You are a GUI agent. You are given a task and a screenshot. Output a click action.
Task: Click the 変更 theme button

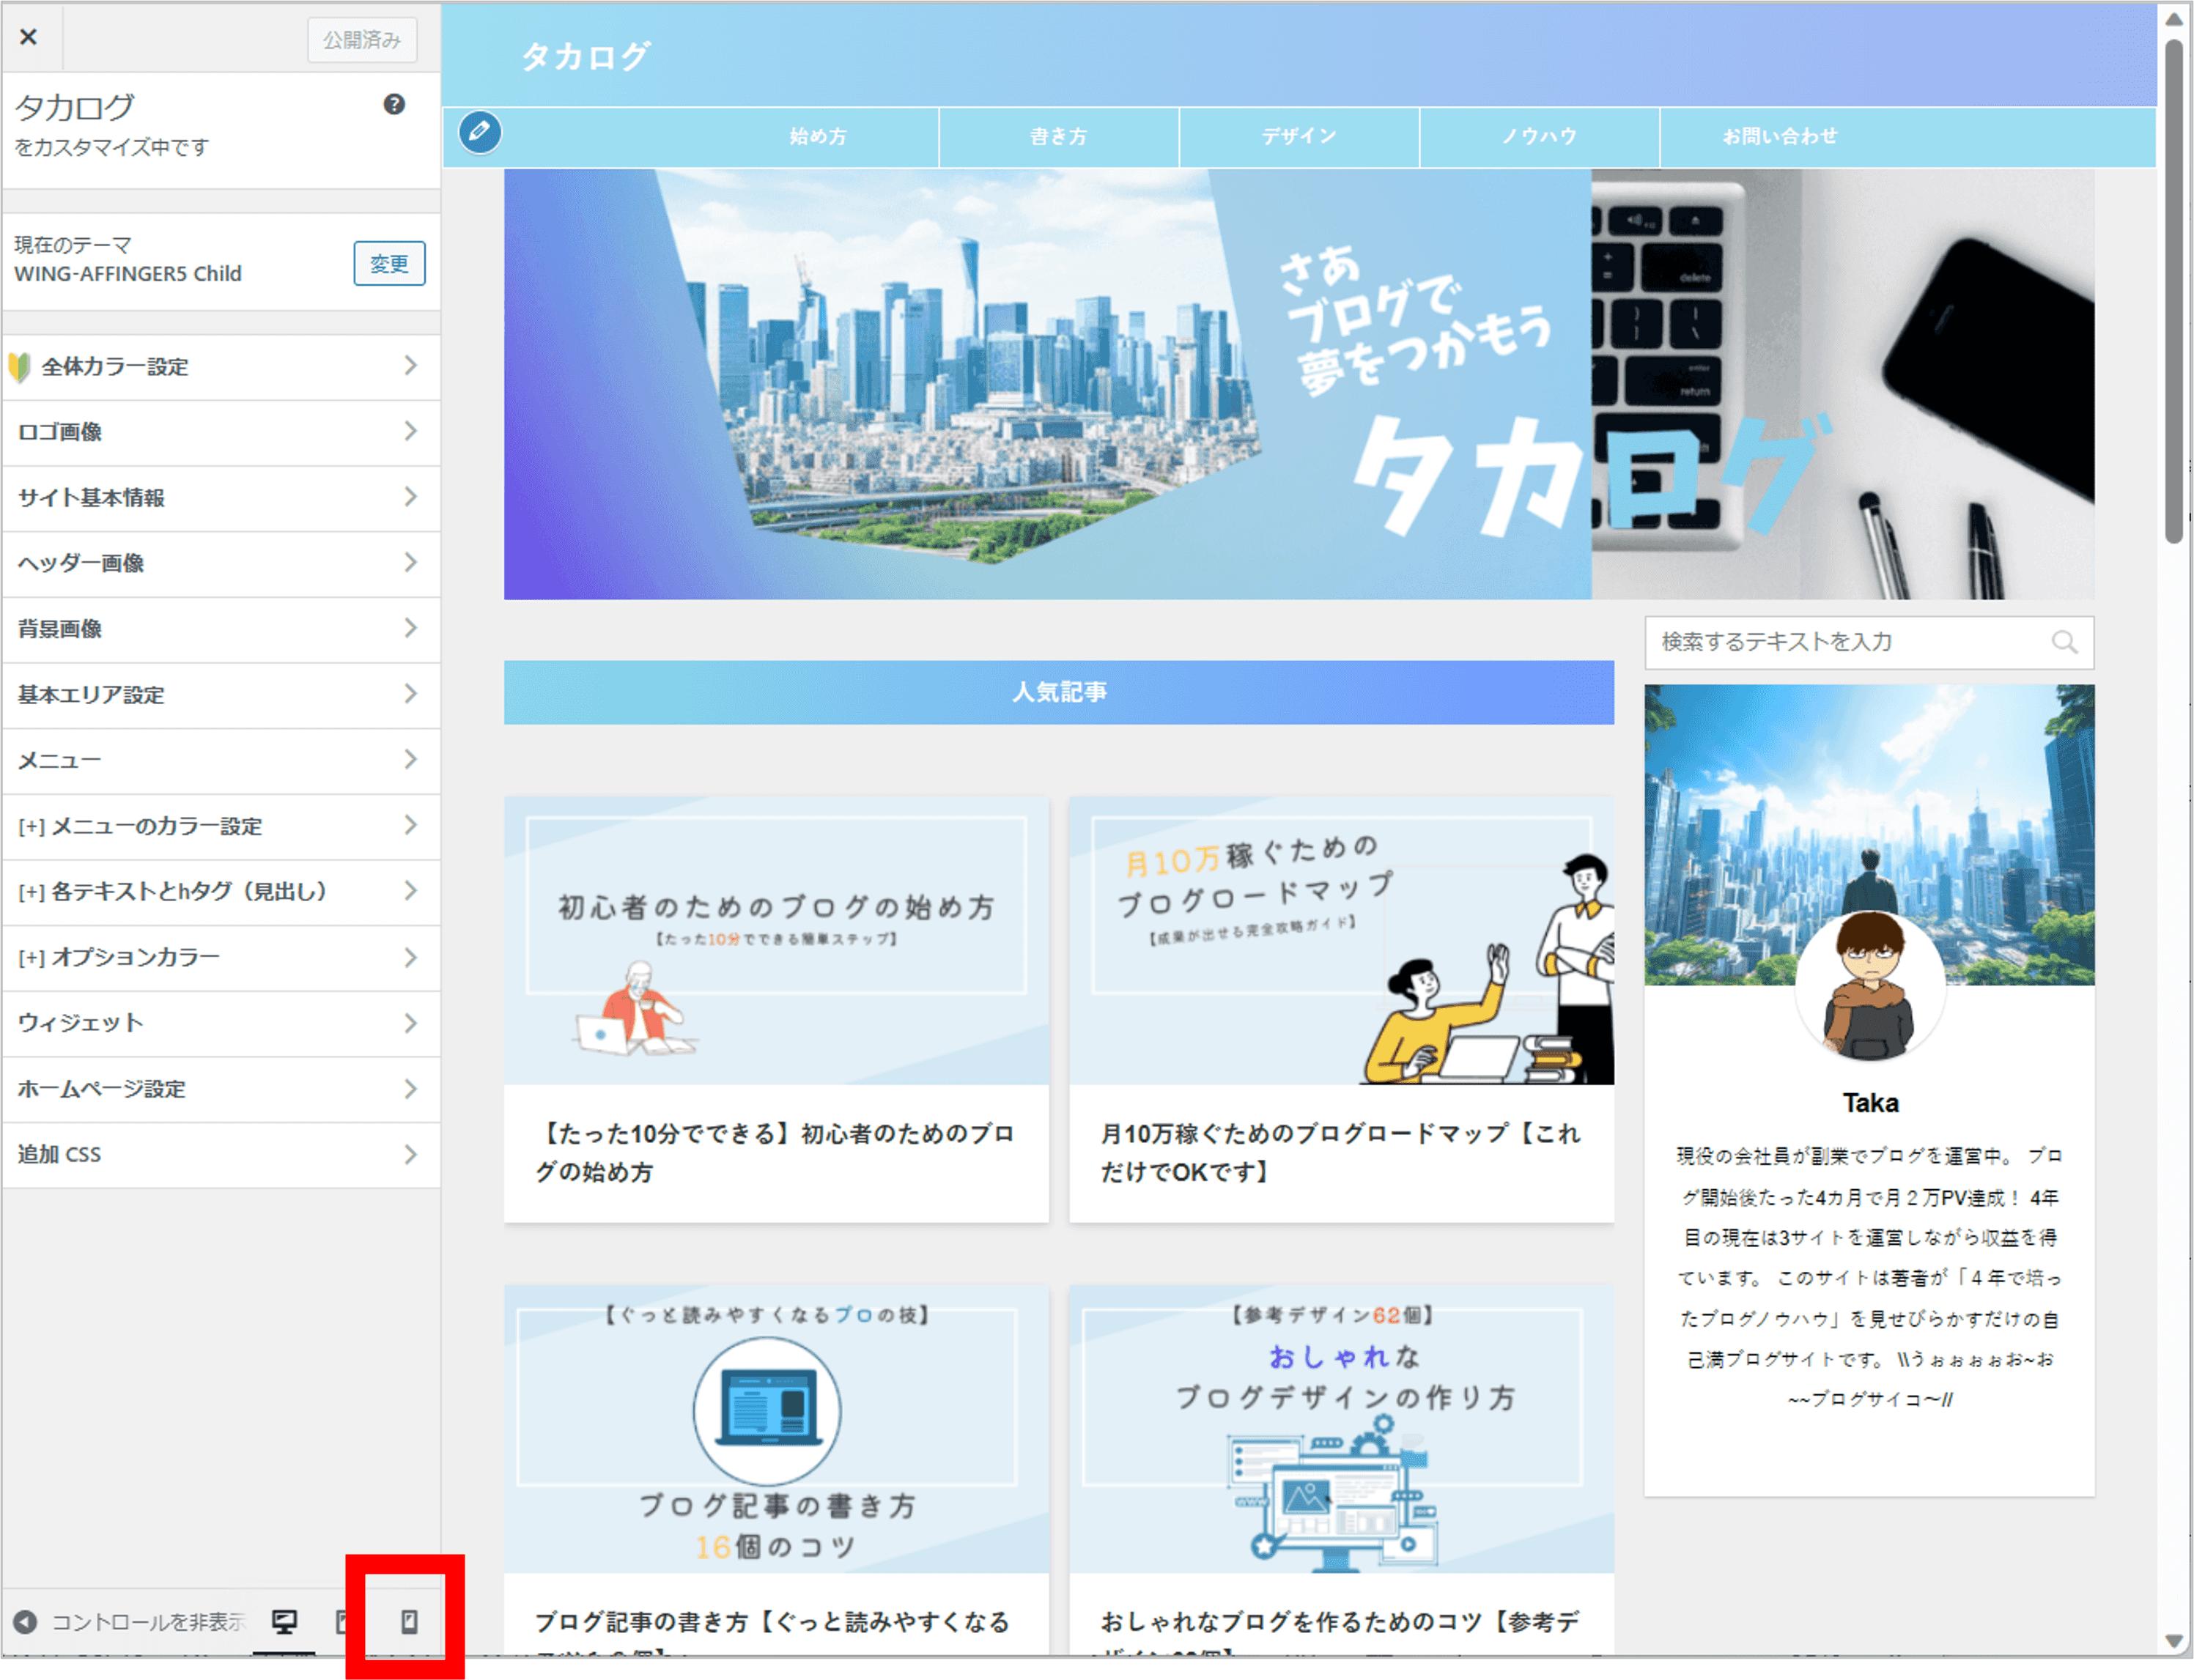[x=389, y=263]
